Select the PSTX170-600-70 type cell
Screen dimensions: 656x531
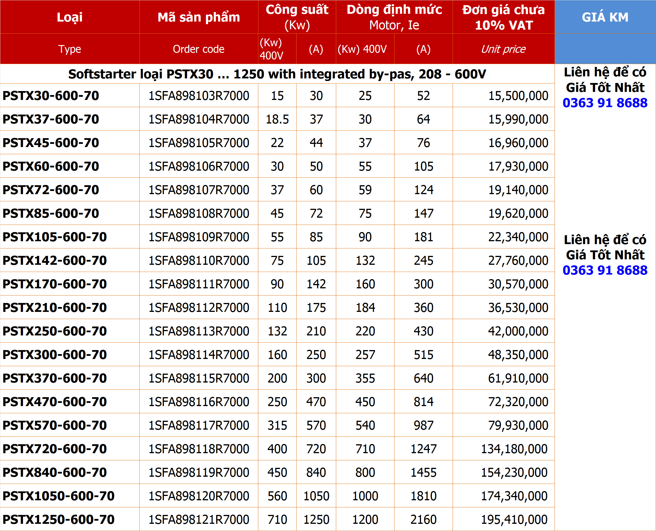click(70, 284)
